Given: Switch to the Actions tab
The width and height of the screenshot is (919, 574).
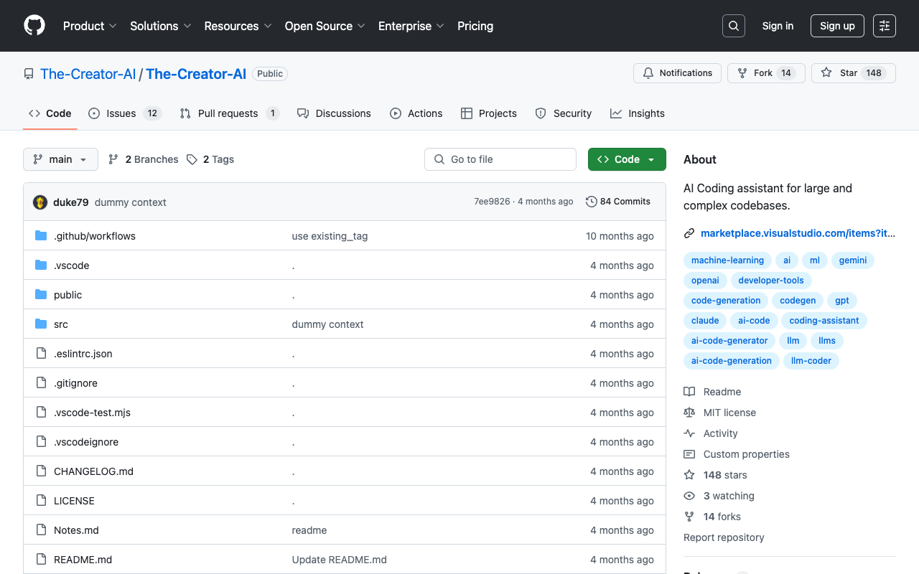Looking at the screenshot, I should (x=416, y=113).
